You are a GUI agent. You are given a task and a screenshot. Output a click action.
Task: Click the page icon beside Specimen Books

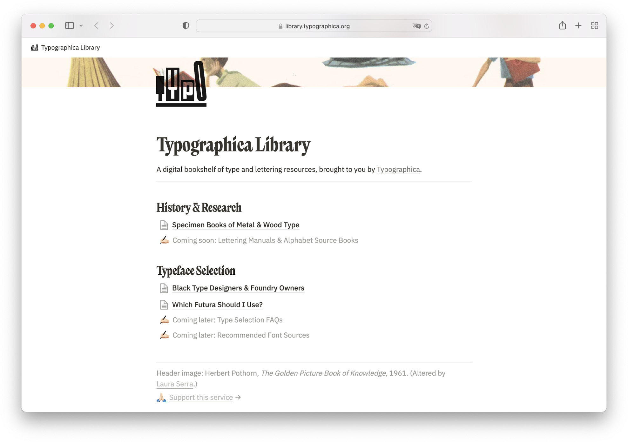point(164,225)
